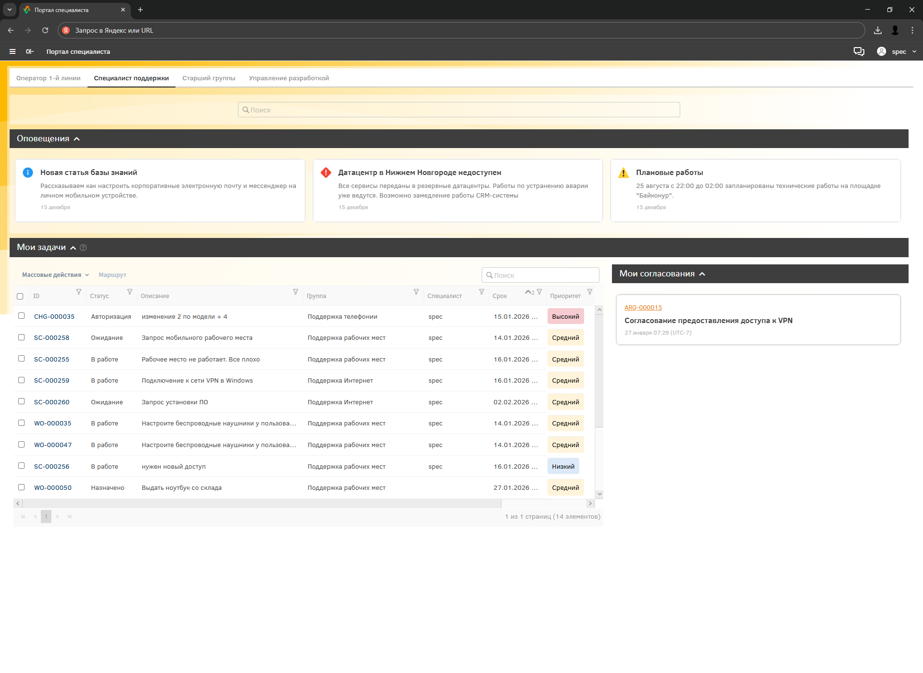Switch to the Старший группы tab
The width and height of the screenshot is (923, 673).
point(209,78)
